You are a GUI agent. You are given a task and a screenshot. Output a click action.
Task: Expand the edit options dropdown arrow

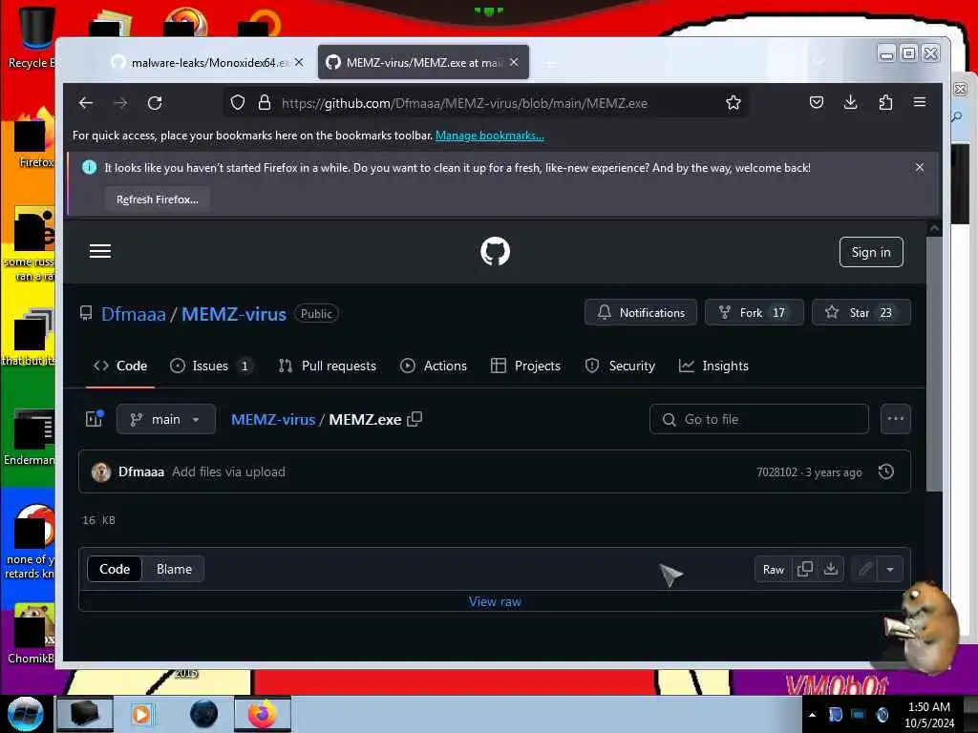(890, 569)
